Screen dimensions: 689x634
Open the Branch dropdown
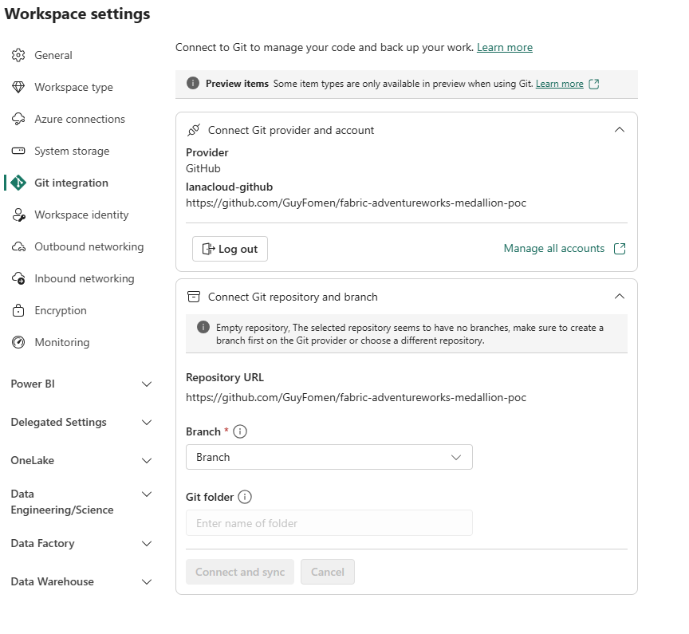[x=329, y=457]
